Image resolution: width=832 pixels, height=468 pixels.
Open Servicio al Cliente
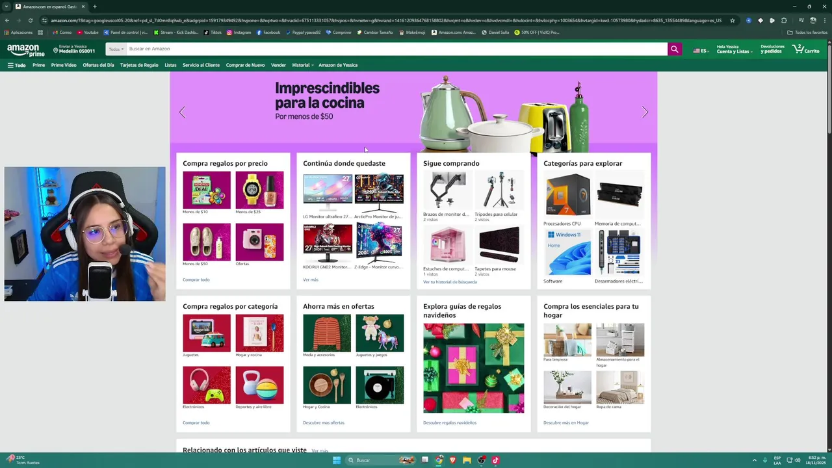[201, 65]
